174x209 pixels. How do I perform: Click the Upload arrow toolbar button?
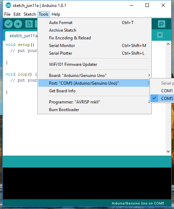(18, 24)
